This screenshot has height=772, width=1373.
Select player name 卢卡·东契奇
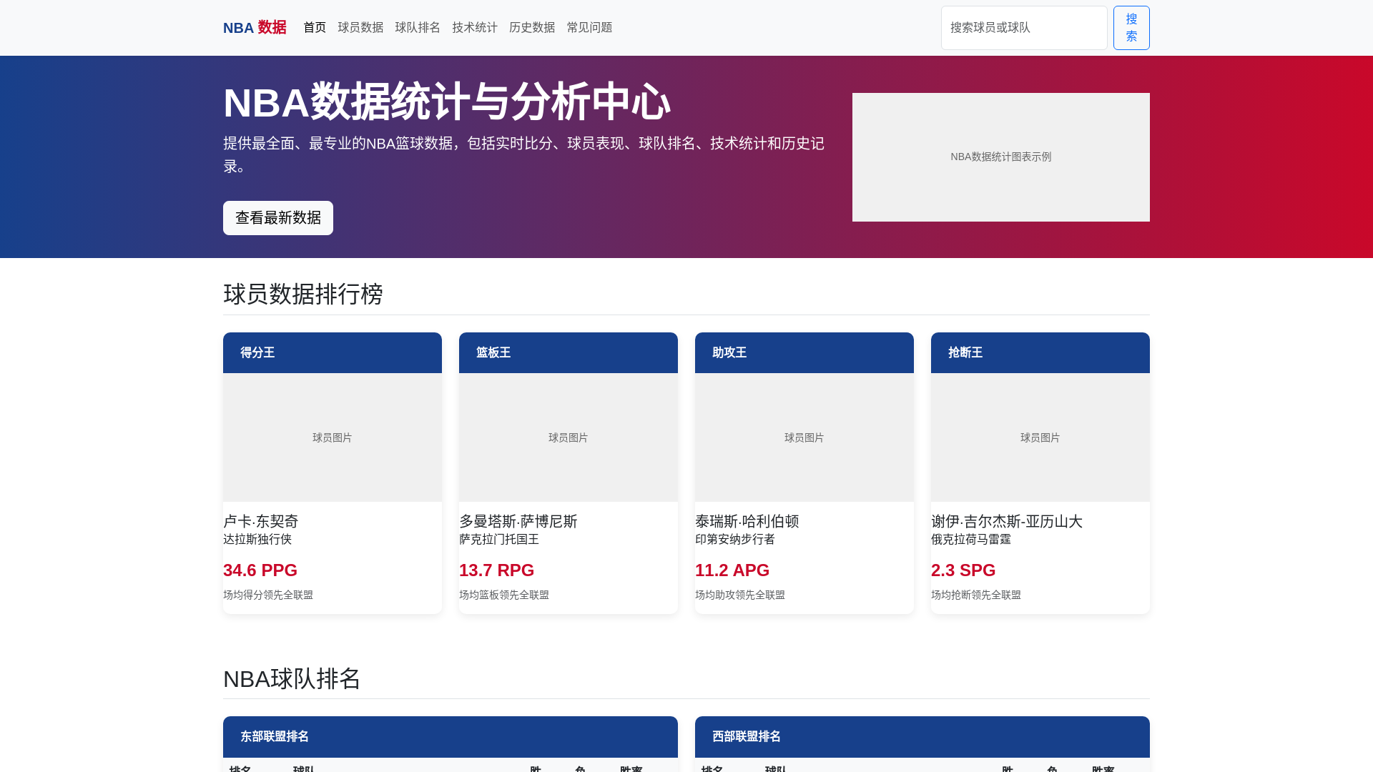tap(261, 521)
